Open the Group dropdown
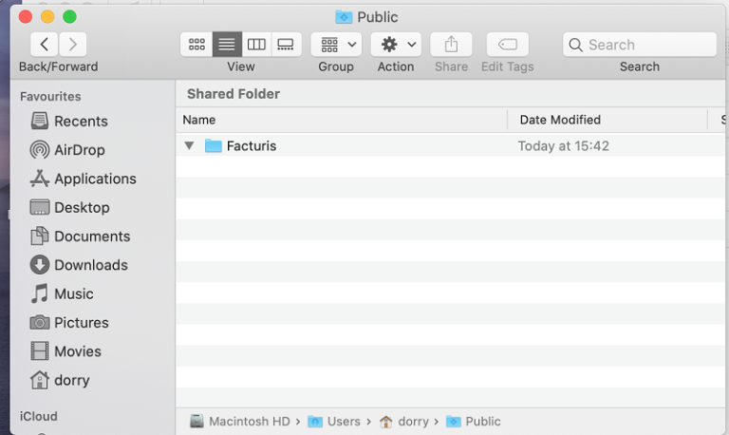Screen dimensions: 729x435 (336, 45)
